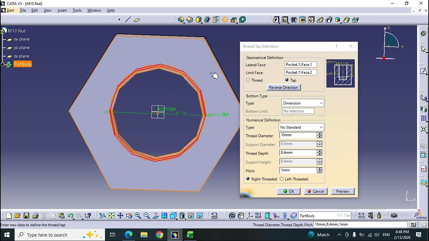This screenshot has width=429, height=241.
Task: Click the Point tool icon in top toolbar
Action: coord(119,20)
